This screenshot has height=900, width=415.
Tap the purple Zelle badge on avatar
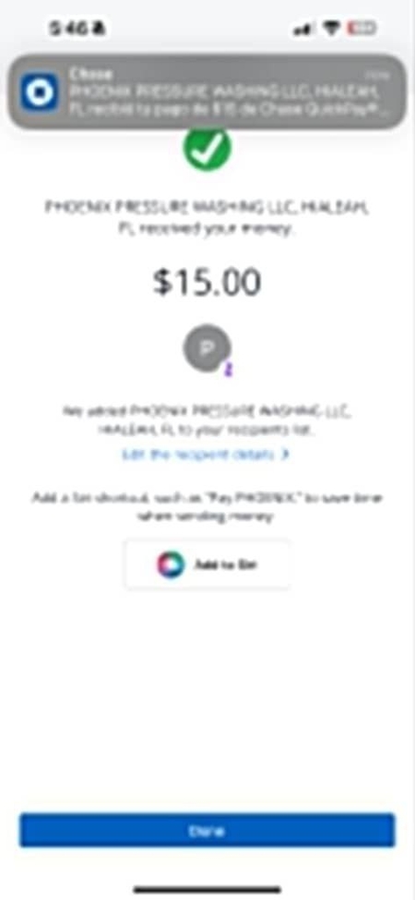click(229, 371)
